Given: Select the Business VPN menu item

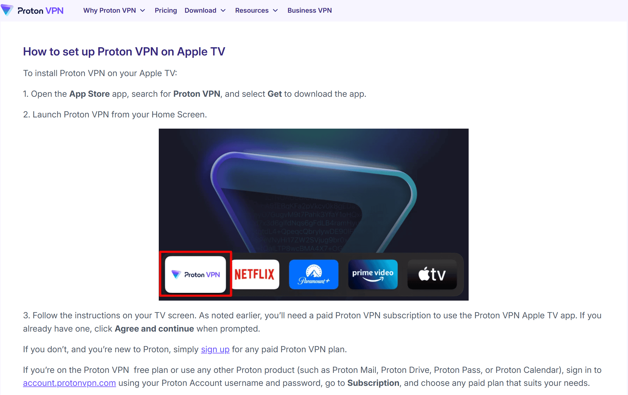Looking at the screenshot, I should (310, 10).
